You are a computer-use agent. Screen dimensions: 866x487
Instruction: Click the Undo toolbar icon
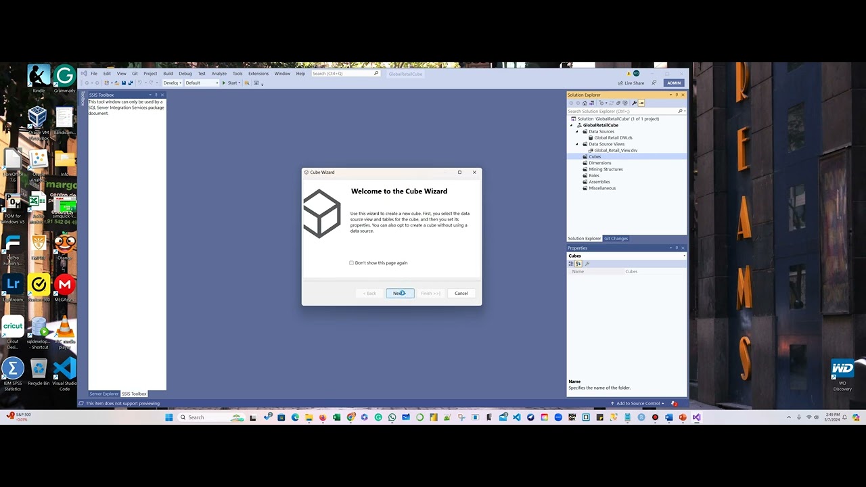pyautogui.click(x=141, y=83)
